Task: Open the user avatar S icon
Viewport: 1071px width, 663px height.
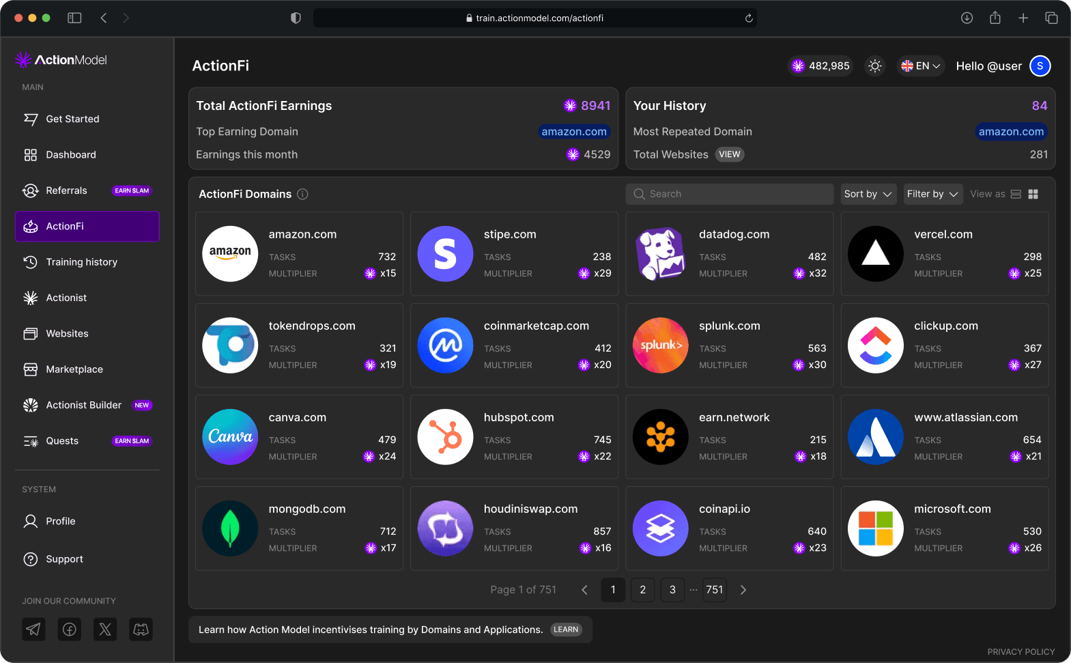Action: point(1040,66)
